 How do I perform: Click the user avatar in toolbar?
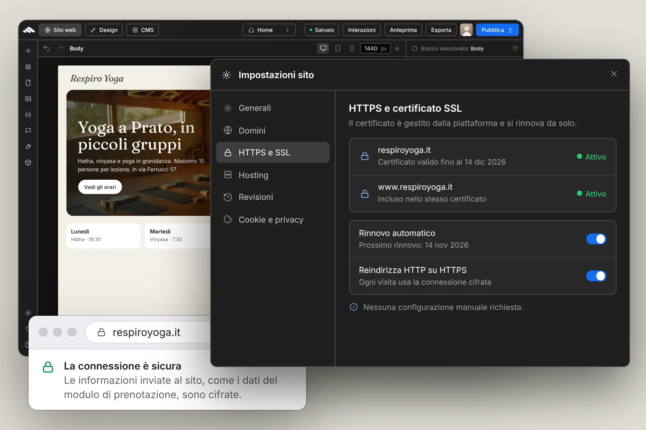tap(466, 30)
